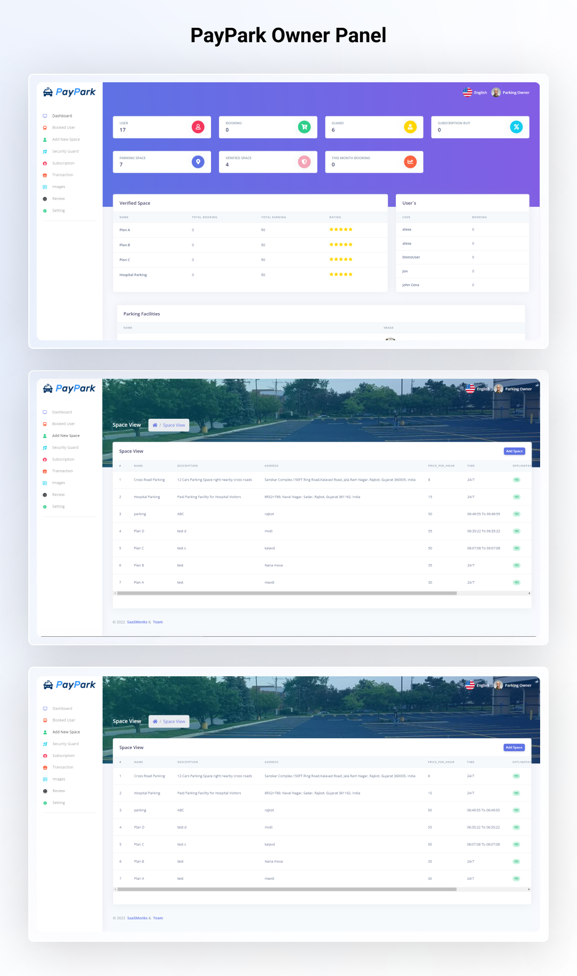Open the USER stat card showing 17
577x976 pixels.
pyautogui.click(x=162, y=127)
